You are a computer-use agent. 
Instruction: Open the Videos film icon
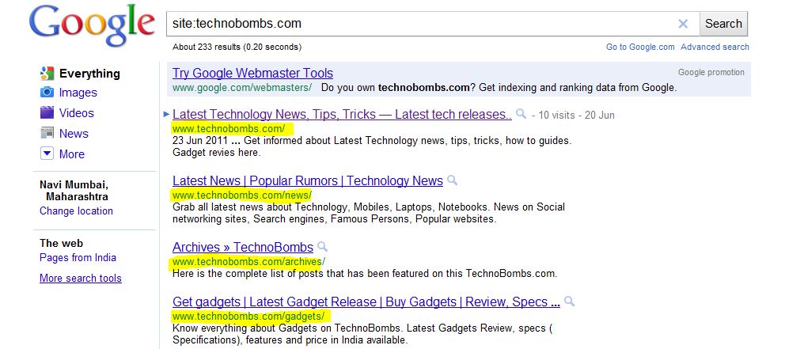pyautogui.click(x=47, y=112)
